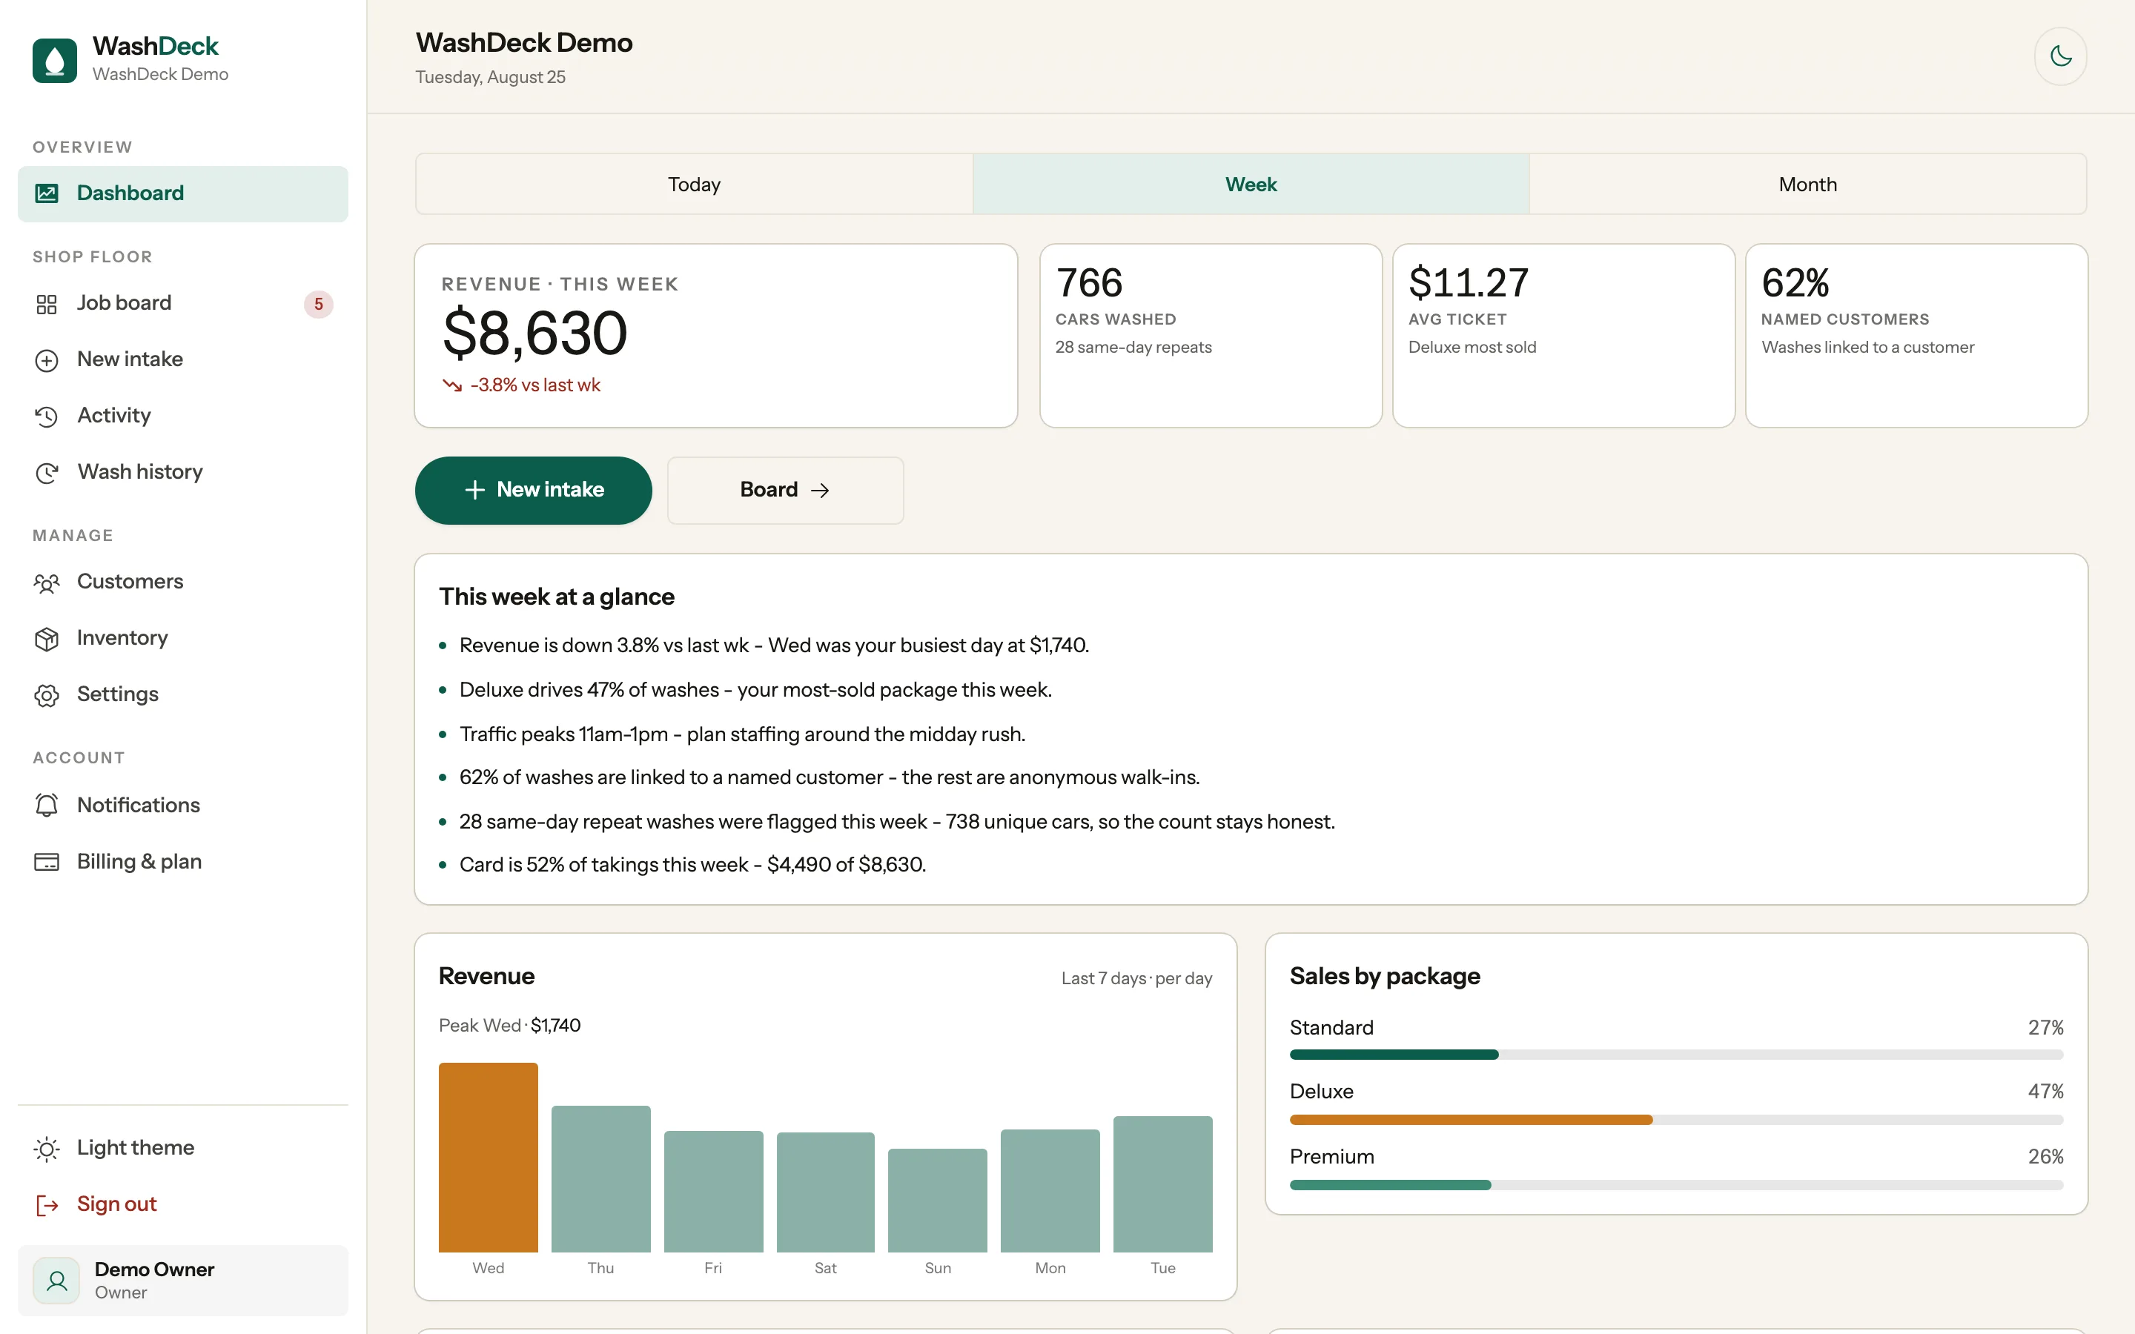The image size is (2135, 1334).
Task: Switch to the Month tab
Action: point(1807,185)
